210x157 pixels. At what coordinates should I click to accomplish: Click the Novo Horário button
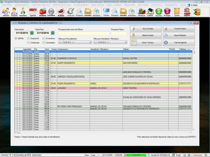pos(146,29)
